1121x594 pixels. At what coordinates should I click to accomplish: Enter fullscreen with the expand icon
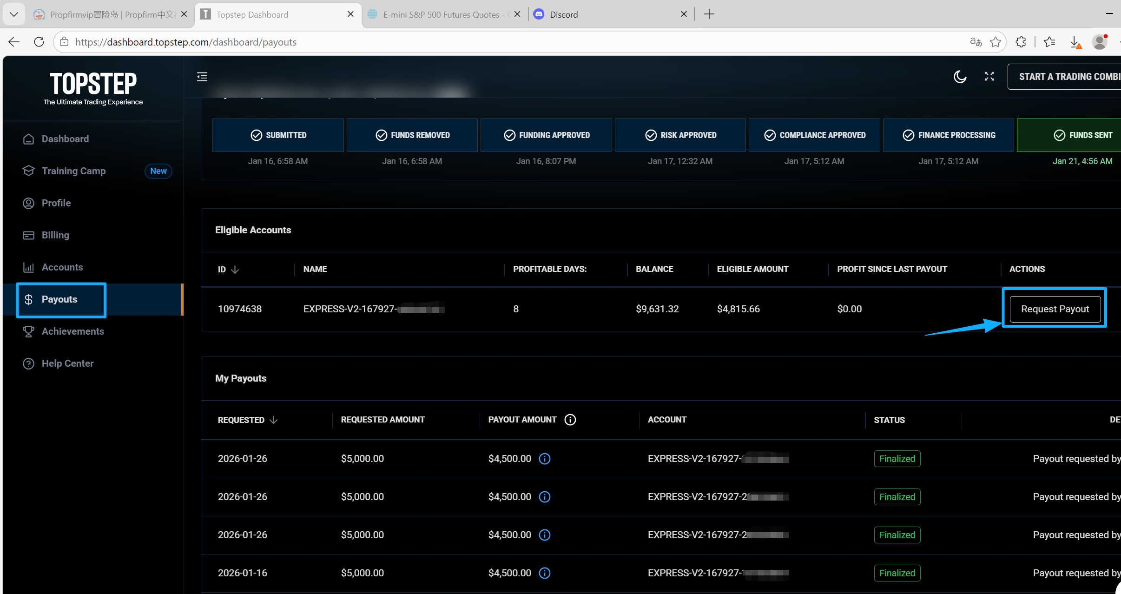pyautogui.click(x=989, y=77)
